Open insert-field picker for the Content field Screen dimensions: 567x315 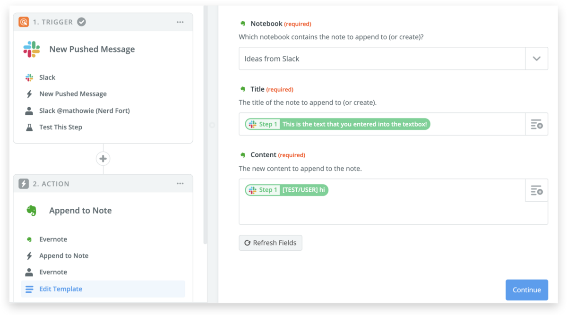click(x=536, y=190)
